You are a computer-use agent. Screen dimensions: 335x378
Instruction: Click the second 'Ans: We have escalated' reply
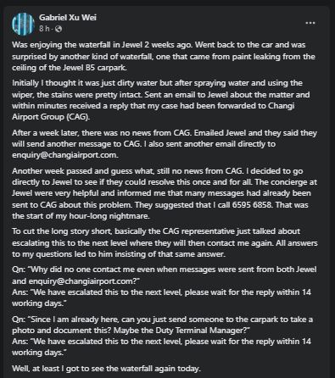coord(161,347)
